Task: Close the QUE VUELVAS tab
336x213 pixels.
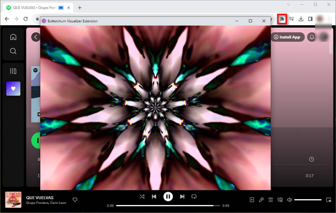Action: pyautogui.click(x=68, y=8)
